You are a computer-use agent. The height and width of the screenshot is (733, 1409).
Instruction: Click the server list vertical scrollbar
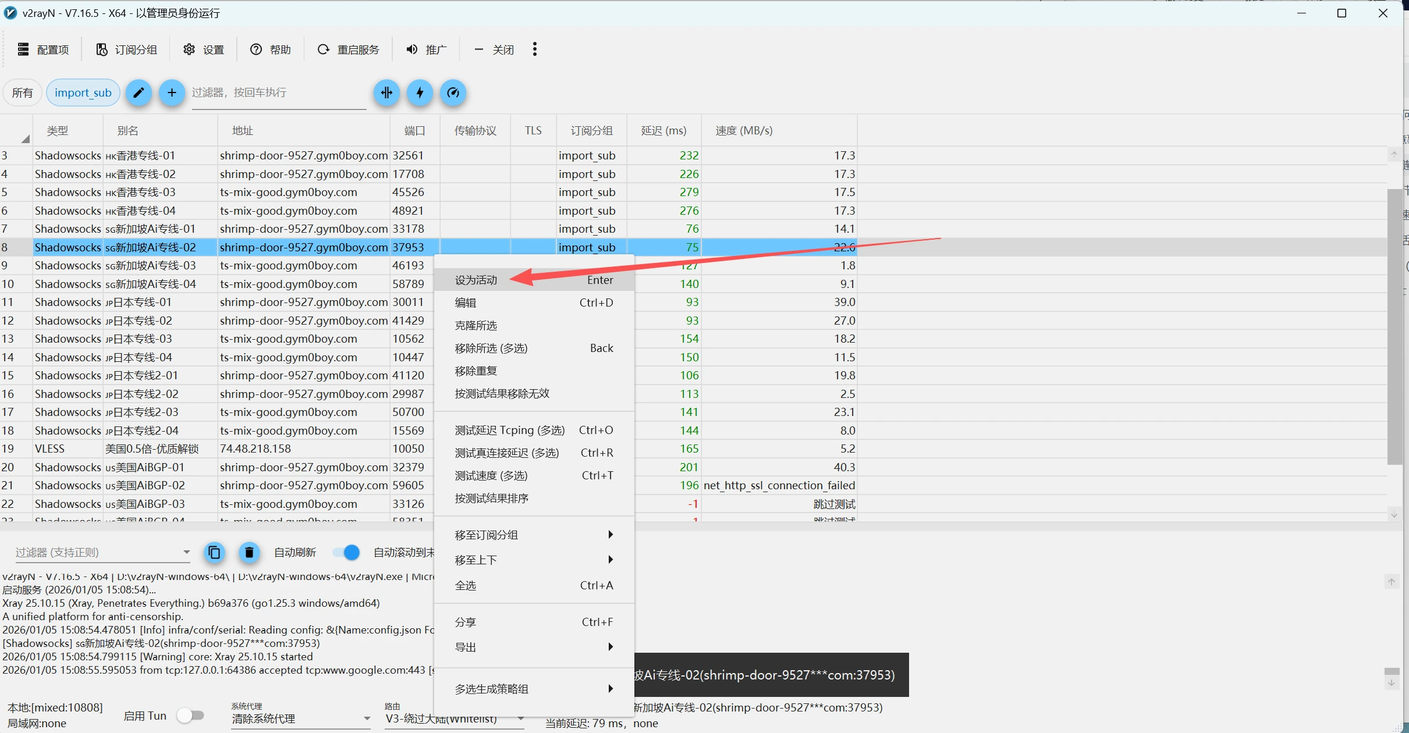pyautogui.click(x=1394, y=326)
